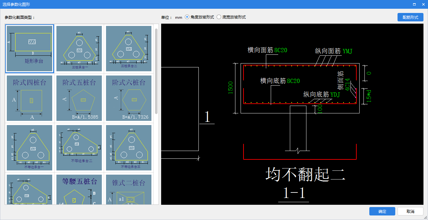Select the 矩形承台 section thumbnail
The height and width of the screenshot is (220, 428).
[x=30, y=49]
